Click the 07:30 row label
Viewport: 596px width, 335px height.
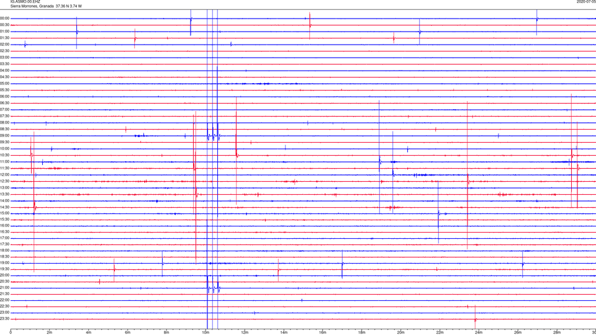click(5, 116)
